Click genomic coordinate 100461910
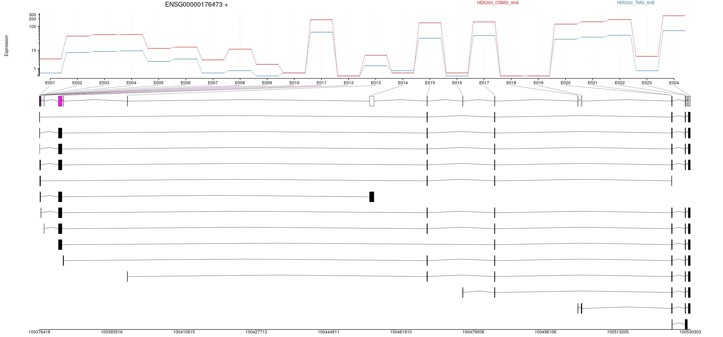This screenshot has width=723, height=337. (401, 332)
